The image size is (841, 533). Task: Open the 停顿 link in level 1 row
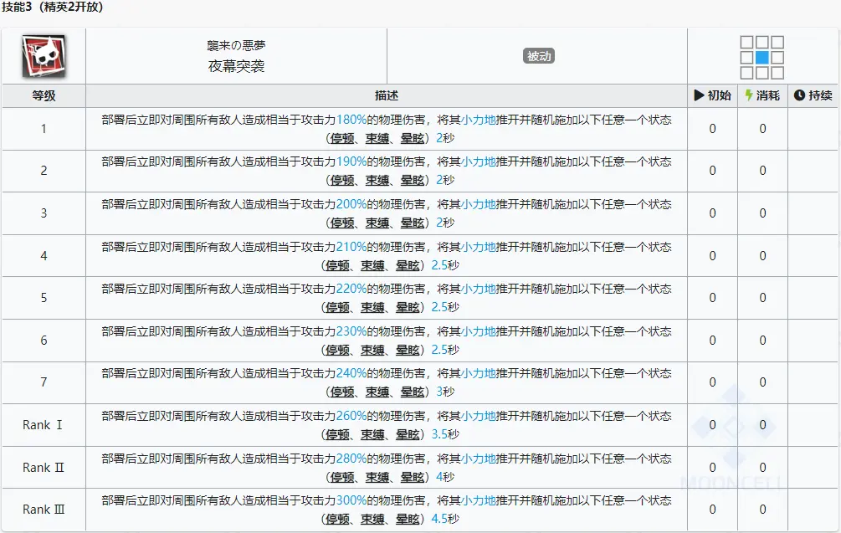342,138
